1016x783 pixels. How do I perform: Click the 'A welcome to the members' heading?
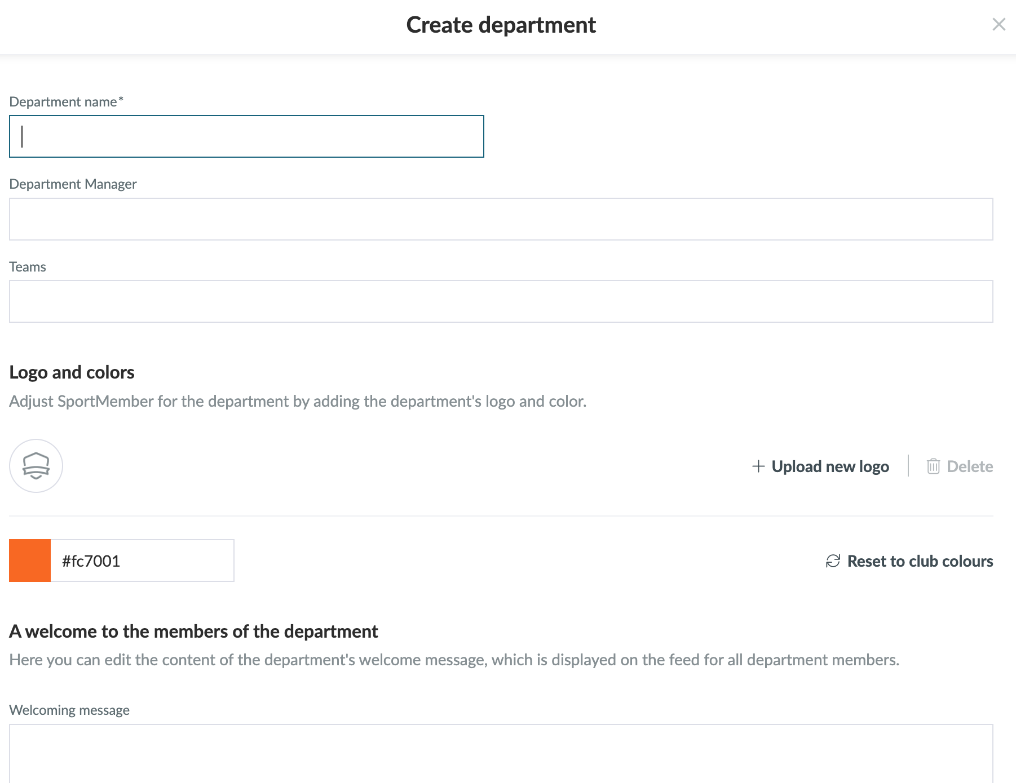[193, 631]
